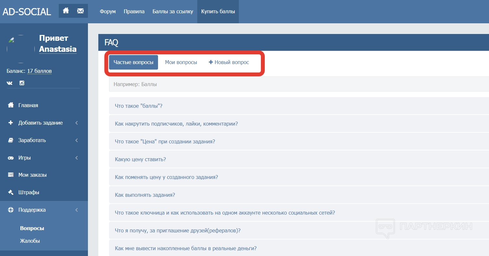Click the Новый вопрос button
The image size is (489, 256).
[229, 62]
